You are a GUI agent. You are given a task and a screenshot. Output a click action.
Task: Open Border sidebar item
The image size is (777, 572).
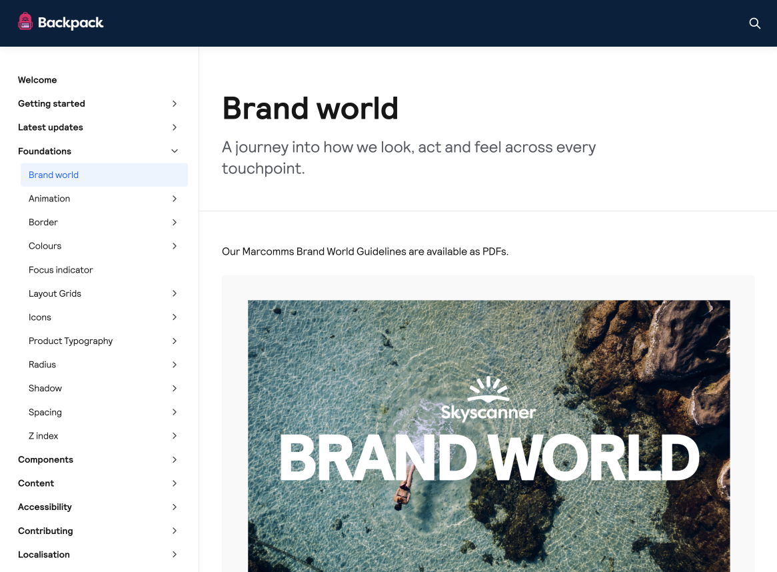click(x=43, y=222)
